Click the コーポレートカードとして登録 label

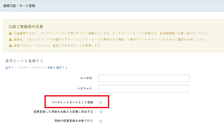point(72,102)
